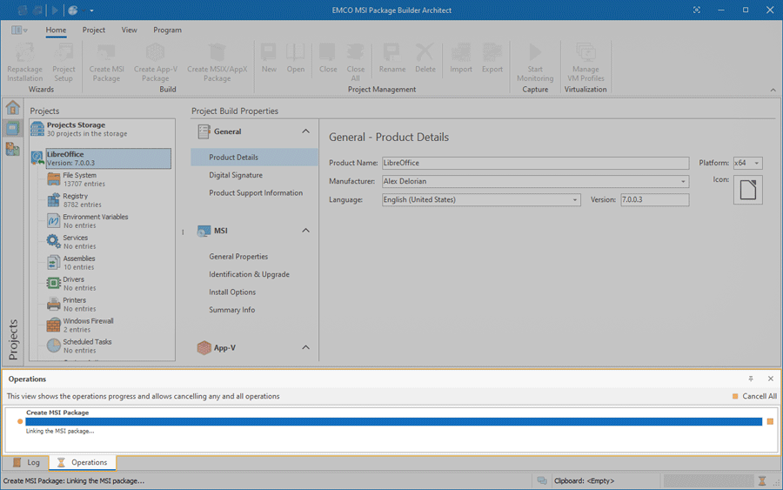Click the third icon in the left sidebar
783x490 pixels.
click(12, 148)
